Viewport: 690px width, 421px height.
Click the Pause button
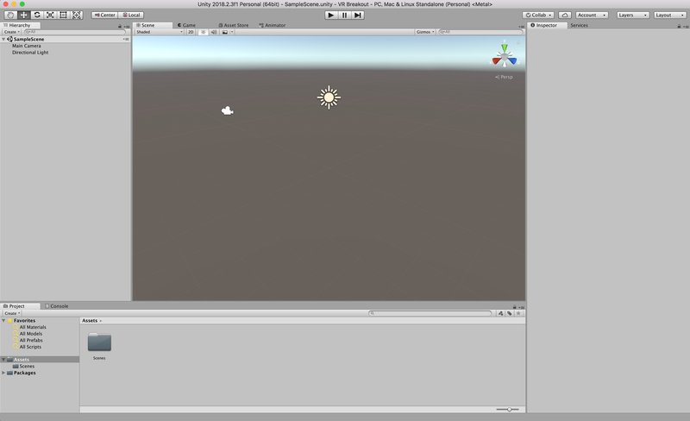click(344, 15)
